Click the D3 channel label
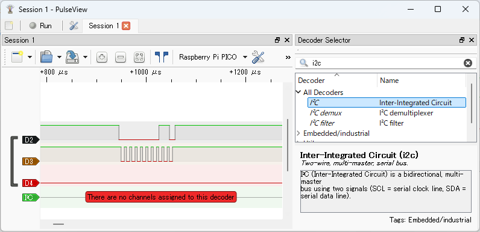Image resolution: width=480 pixels, height=232 pixels. point(31,162)
